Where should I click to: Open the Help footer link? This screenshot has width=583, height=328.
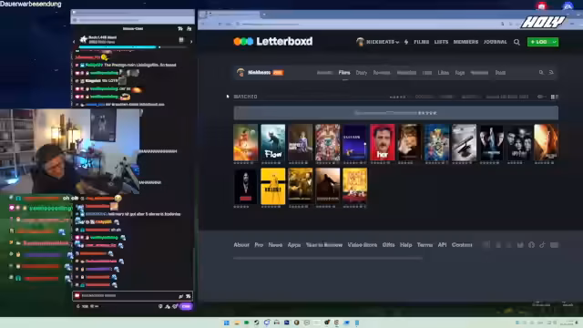pyautogui.click(x=405, y=245)
